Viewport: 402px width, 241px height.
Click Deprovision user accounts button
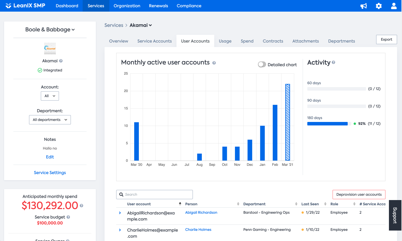coord(359,195)
